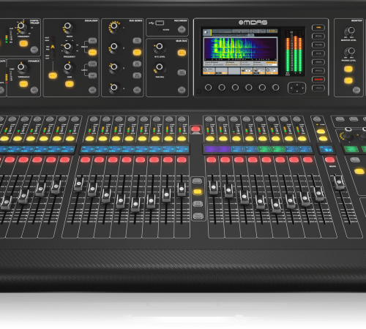The height and width of the screenshot is (329, 366).
Task: Mute the main fader channel
Action: click(329, 160)
